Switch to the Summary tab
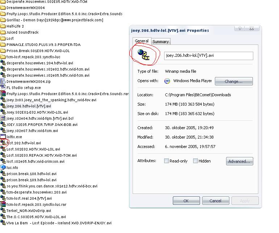Image resolution: width=279 pixels, height=233 pixels. 161,42
